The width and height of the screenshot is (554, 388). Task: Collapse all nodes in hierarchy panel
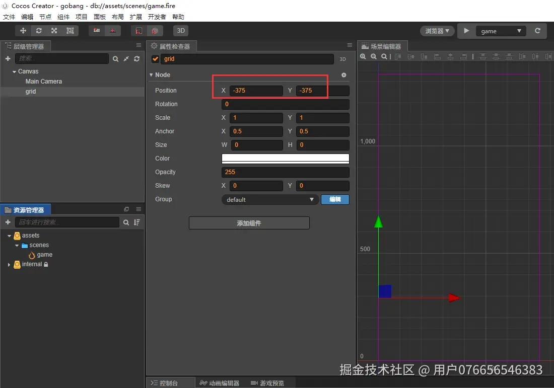click(126, 59)
